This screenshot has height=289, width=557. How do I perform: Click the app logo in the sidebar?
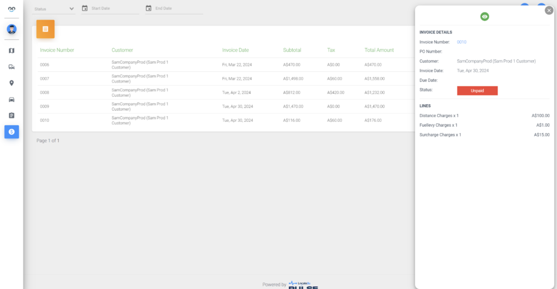point(12,9)
